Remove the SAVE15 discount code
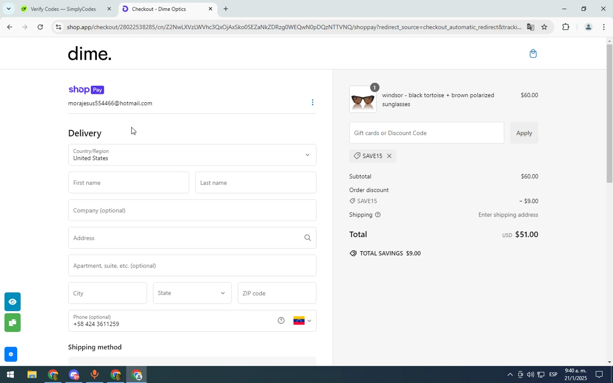The image size is (613, 383). tap(389, 156)
